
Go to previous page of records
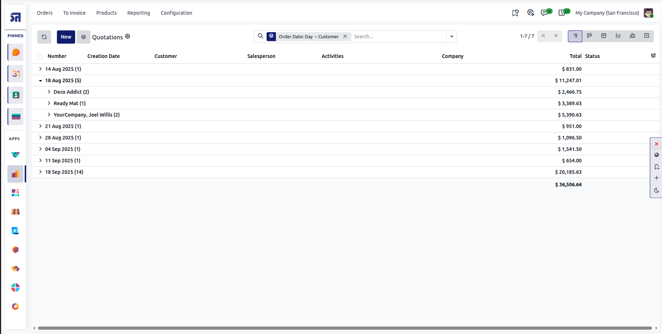click(543, 36)
